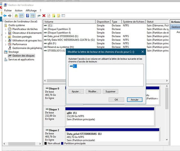Select the qBit (F:) volume row

click(x=106, y=43)
